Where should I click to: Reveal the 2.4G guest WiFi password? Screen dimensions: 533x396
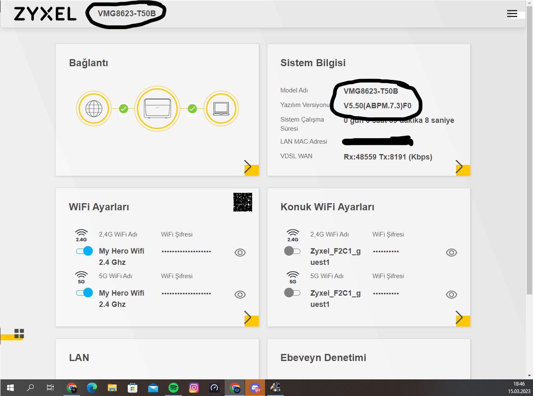point(451,252)
